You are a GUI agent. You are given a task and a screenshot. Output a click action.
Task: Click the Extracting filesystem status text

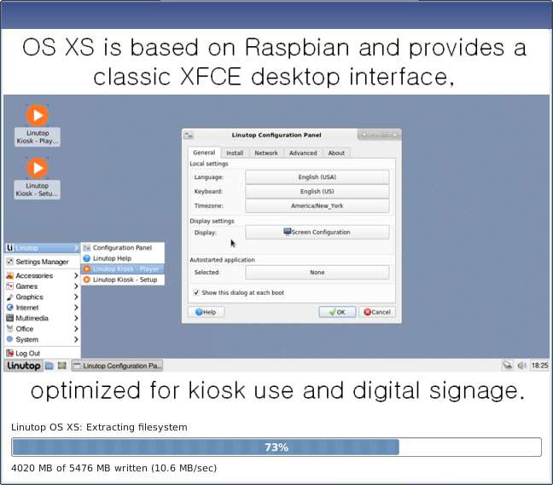tap(99, 427)
